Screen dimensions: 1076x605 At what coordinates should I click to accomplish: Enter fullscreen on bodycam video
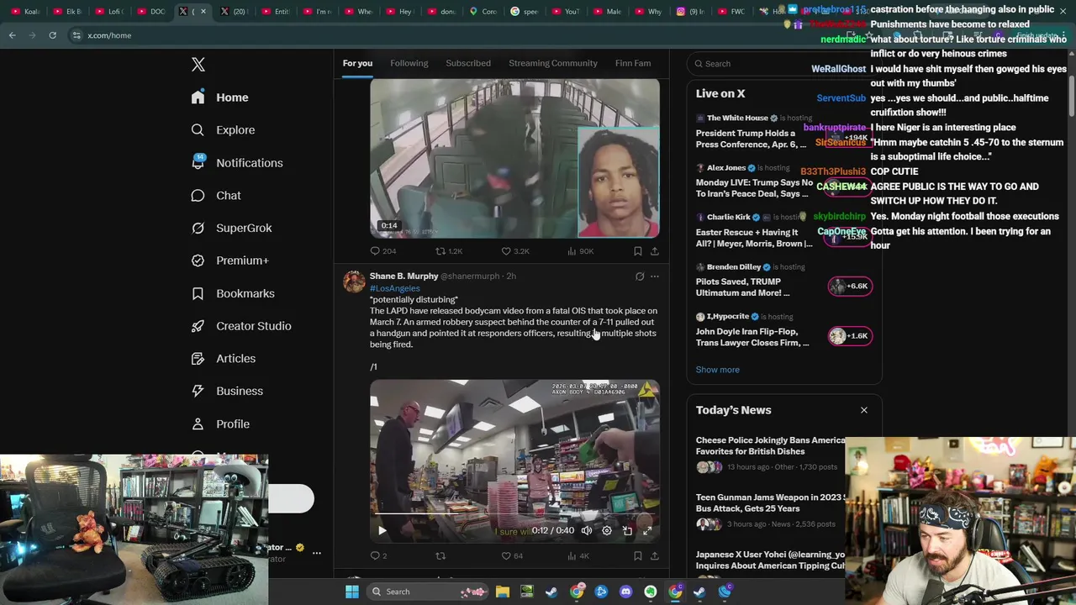pyautogui.click(x=647, y=530)
